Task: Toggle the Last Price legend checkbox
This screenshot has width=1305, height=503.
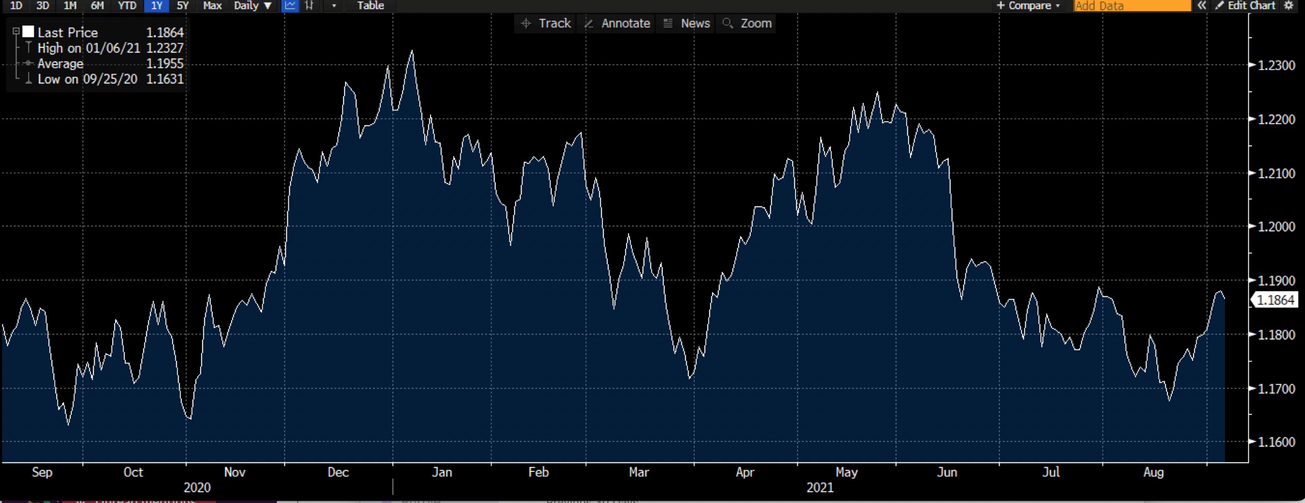Action: pyautogui.click(x=29, y=31)
